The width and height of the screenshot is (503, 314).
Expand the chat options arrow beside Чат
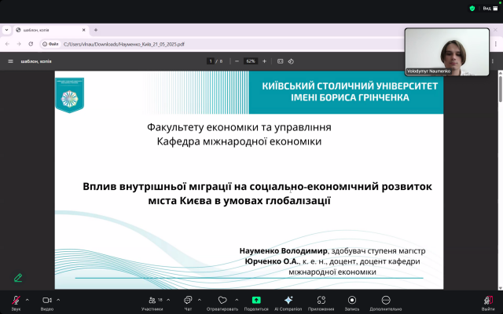(200, 300)
